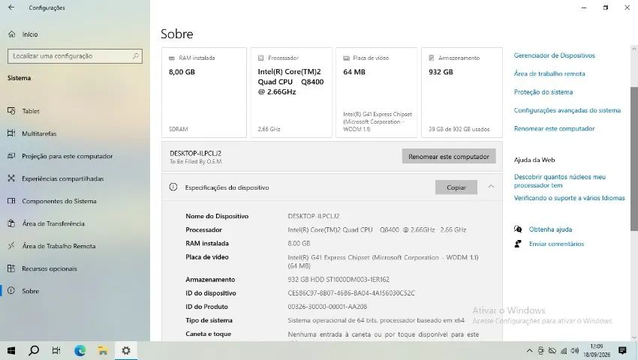This screenshot has width=638, height=360.
Task: Click the Obtenha ajuda icon
Action: pos(518,229)
